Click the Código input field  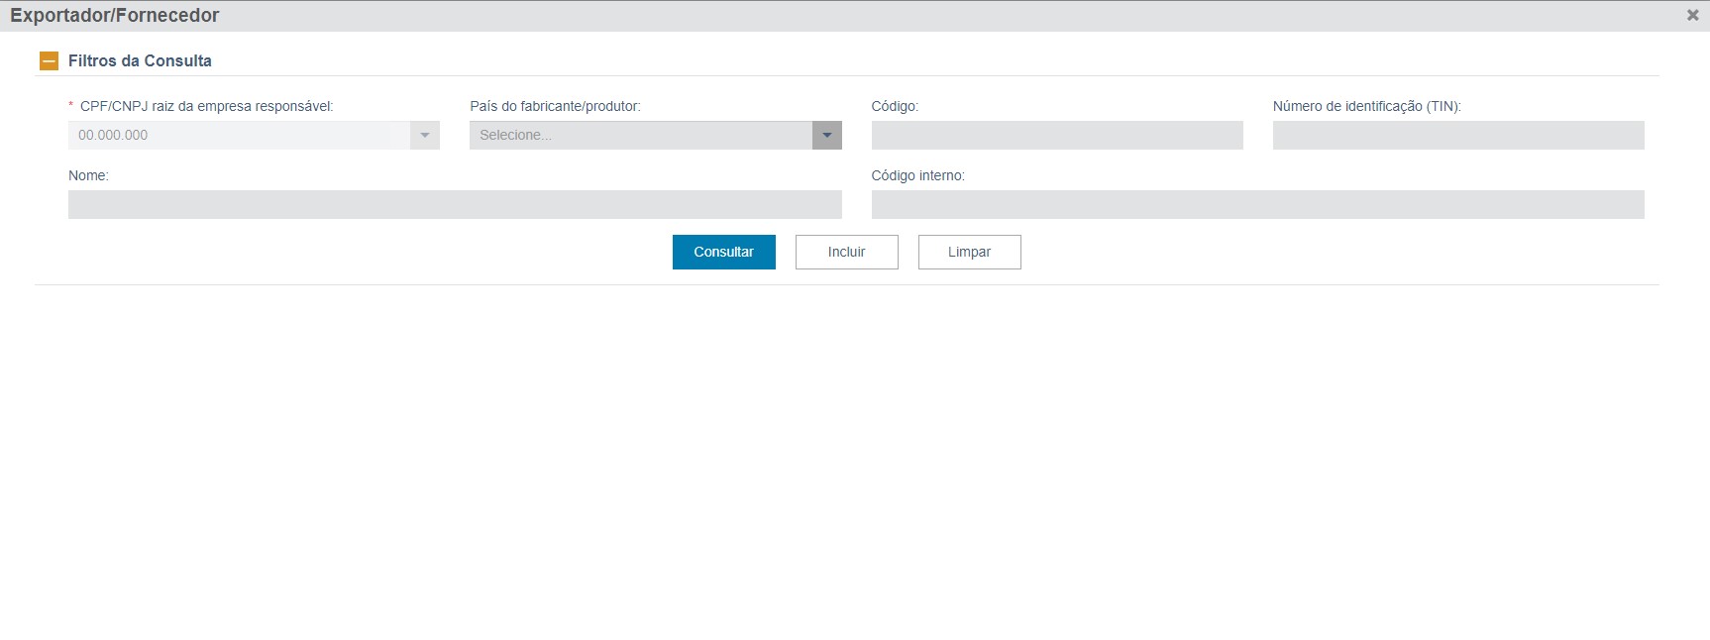(x=1057, y=135)
